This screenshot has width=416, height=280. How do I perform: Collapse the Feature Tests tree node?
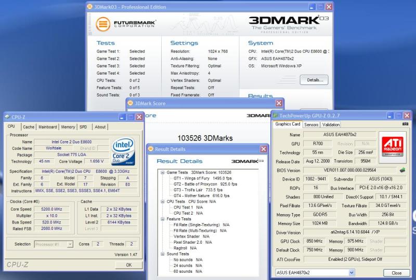162,219
